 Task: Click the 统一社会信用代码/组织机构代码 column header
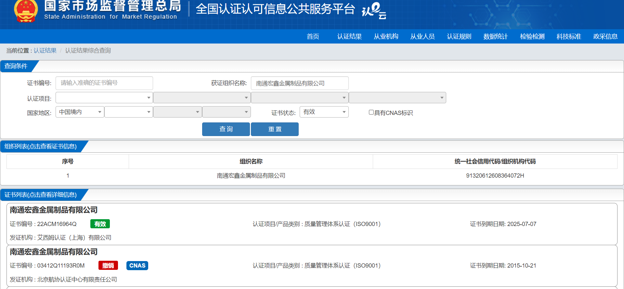point(495,161)
